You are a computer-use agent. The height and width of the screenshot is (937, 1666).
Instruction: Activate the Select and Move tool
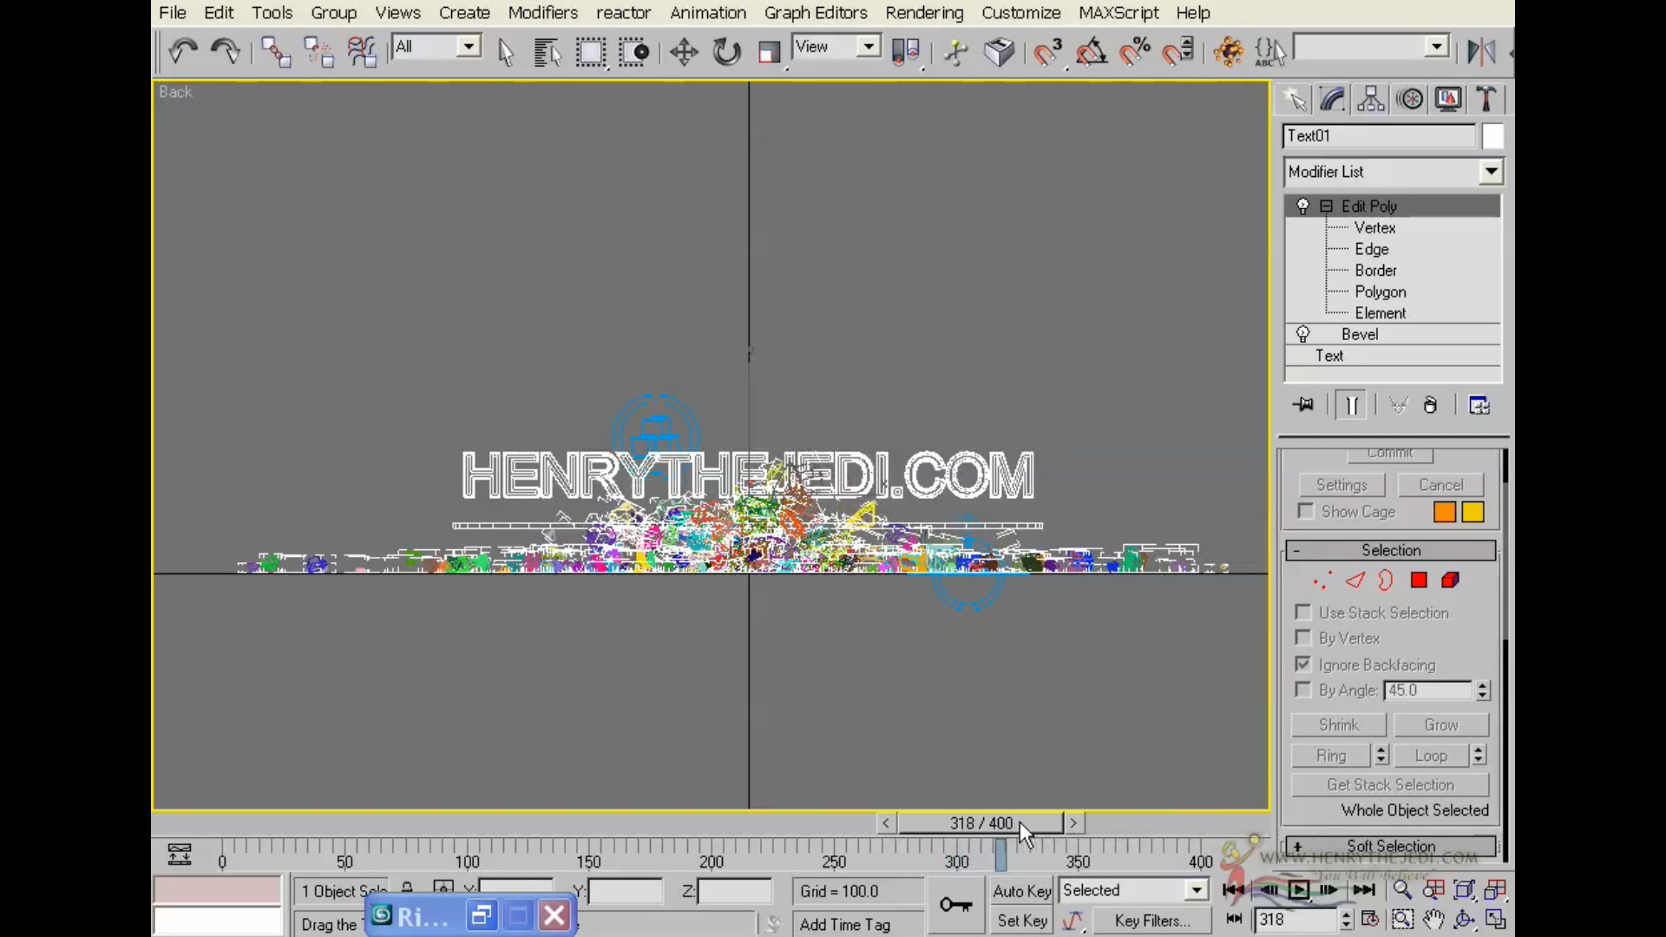(684, 52)
